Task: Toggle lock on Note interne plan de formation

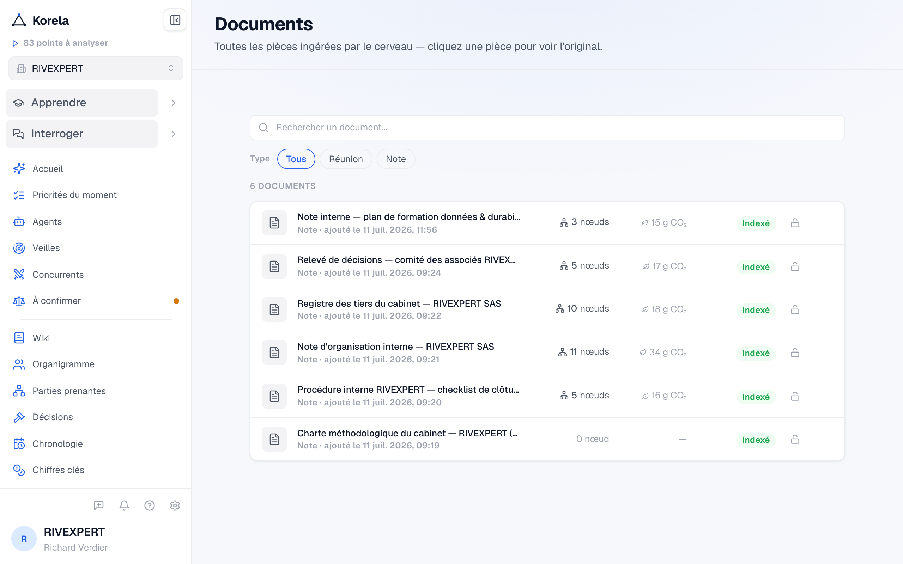Action: [795, 223]
